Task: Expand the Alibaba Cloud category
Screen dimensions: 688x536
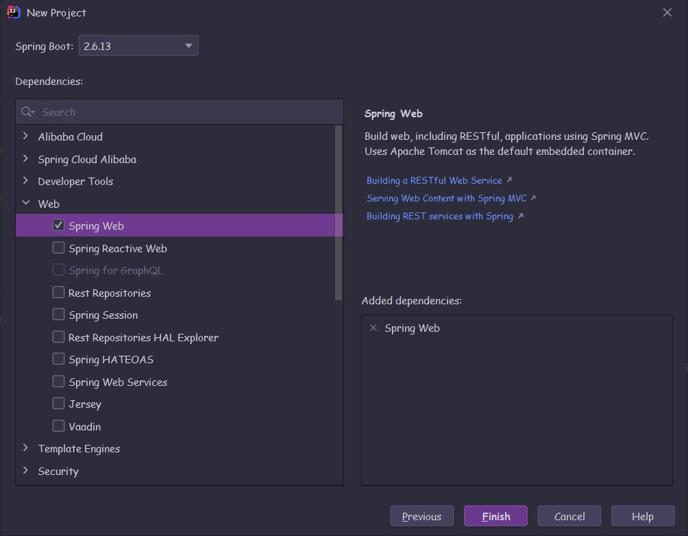Action: click(x=26, y=136)
